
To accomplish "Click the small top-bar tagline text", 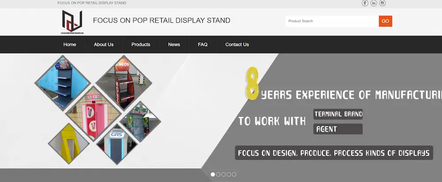I will click(x=92, y=3).
